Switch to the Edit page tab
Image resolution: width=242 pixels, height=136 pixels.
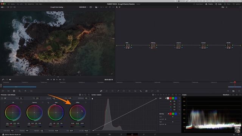110,134
